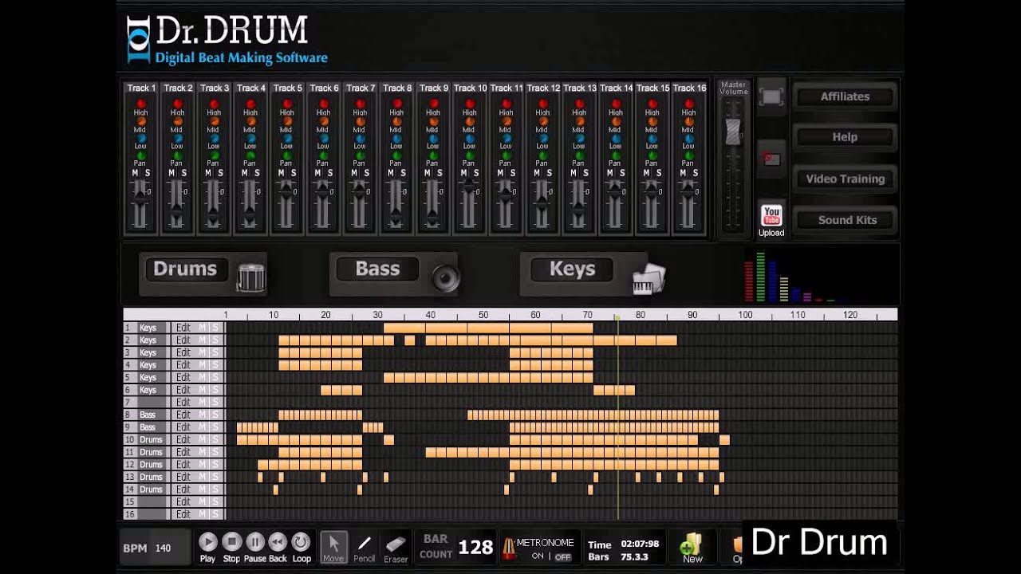The width and height of the screenshot is (1021, 574).
Task: Turn the metronome OFF
Action: coord(563,556)
